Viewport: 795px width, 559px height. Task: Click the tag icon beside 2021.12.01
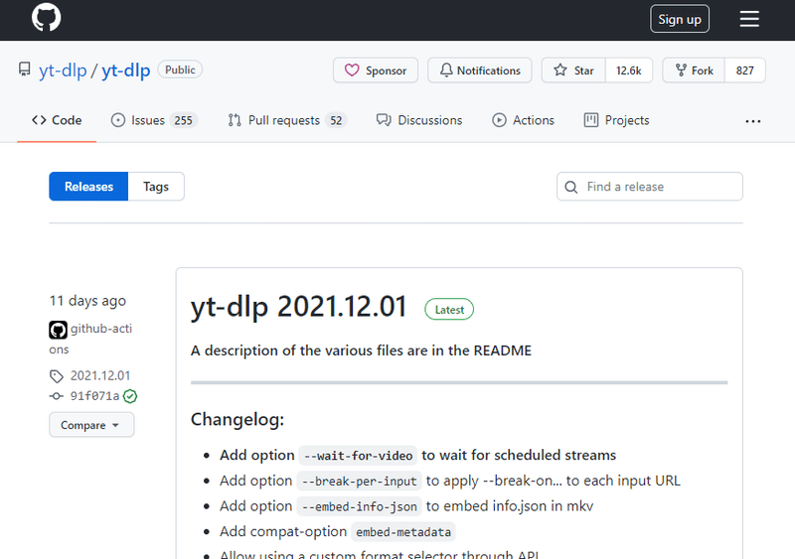pos(57,376)
